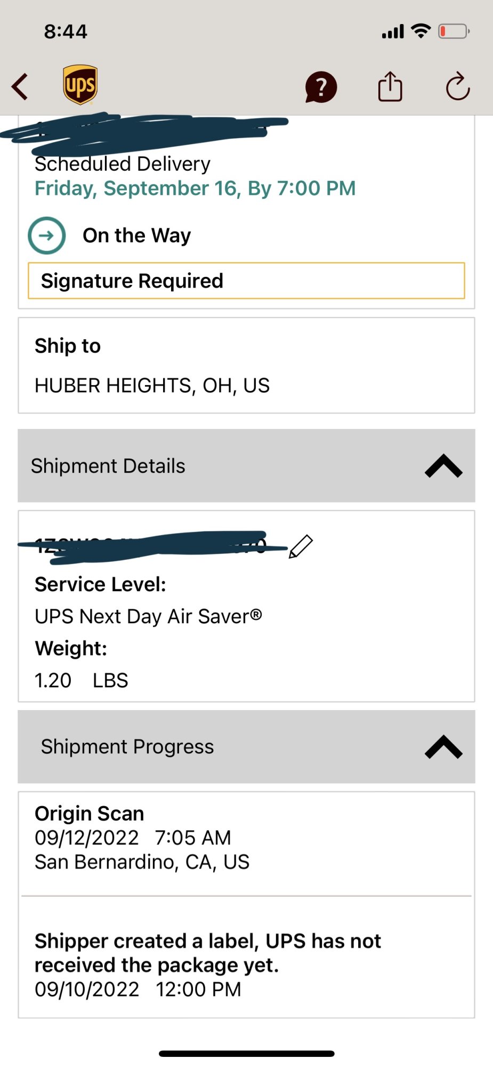This screenshot has height=1067, width=493.
Task: Tap the pencil edit icon
Action: (301, 546)
